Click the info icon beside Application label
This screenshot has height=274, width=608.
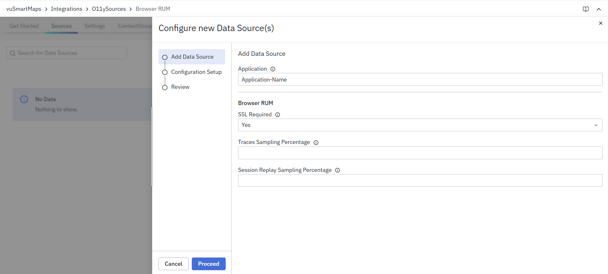coord(273,69)
